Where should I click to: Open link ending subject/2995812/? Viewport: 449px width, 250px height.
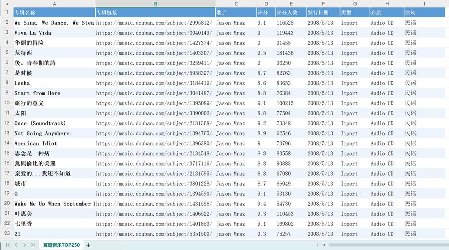pos(154,23)
